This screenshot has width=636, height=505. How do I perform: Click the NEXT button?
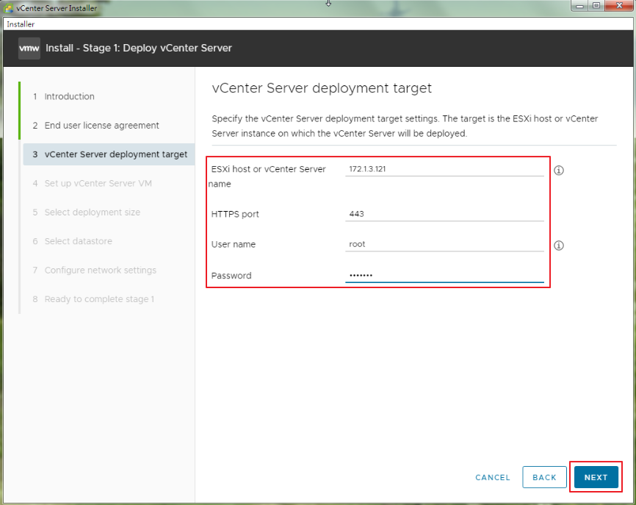click(x=596, y=477)
